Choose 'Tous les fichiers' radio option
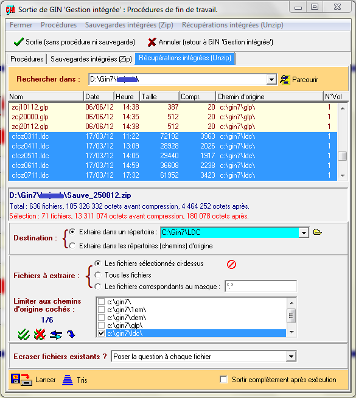356x398 pixels. tap(98, 275)
